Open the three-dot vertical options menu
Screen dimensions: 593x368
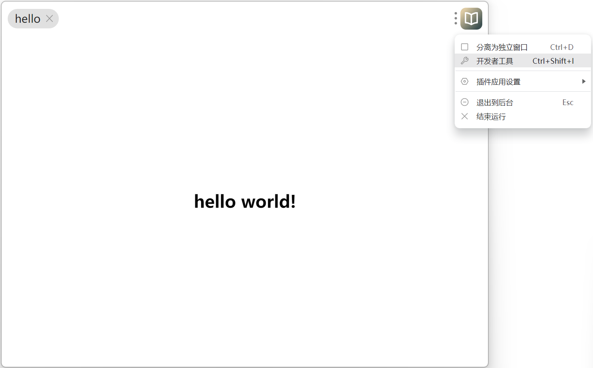pyautogui.click(x=455, y=18)
